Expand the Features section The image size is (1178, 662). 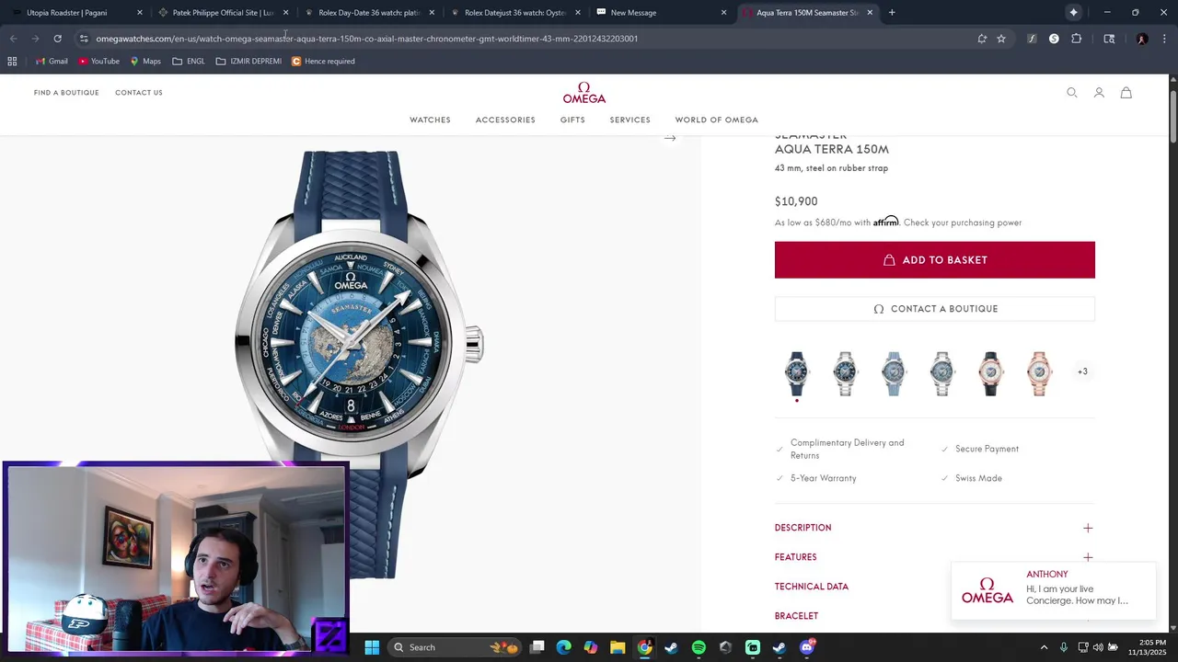(934, 557)
